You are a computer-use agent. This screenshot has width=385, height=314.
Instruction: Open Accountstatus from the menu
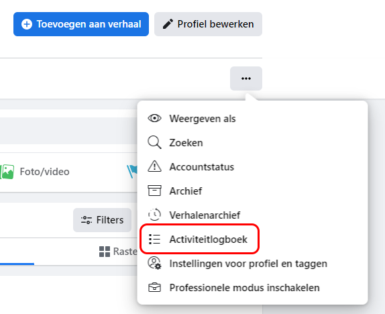[x=252, y=166]
